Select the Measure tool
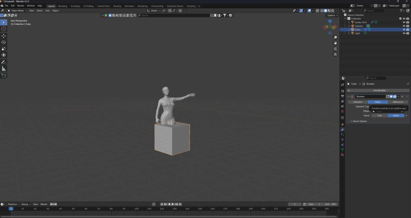Viewport: 411px width, 218px height. point(4,69)
